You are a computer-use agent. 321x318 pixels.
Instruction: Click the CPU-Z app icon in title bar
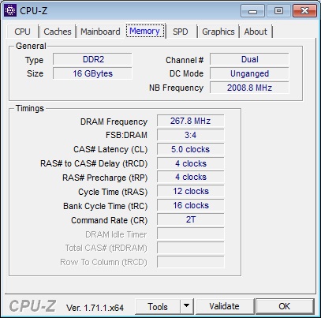tap(10, 10)
